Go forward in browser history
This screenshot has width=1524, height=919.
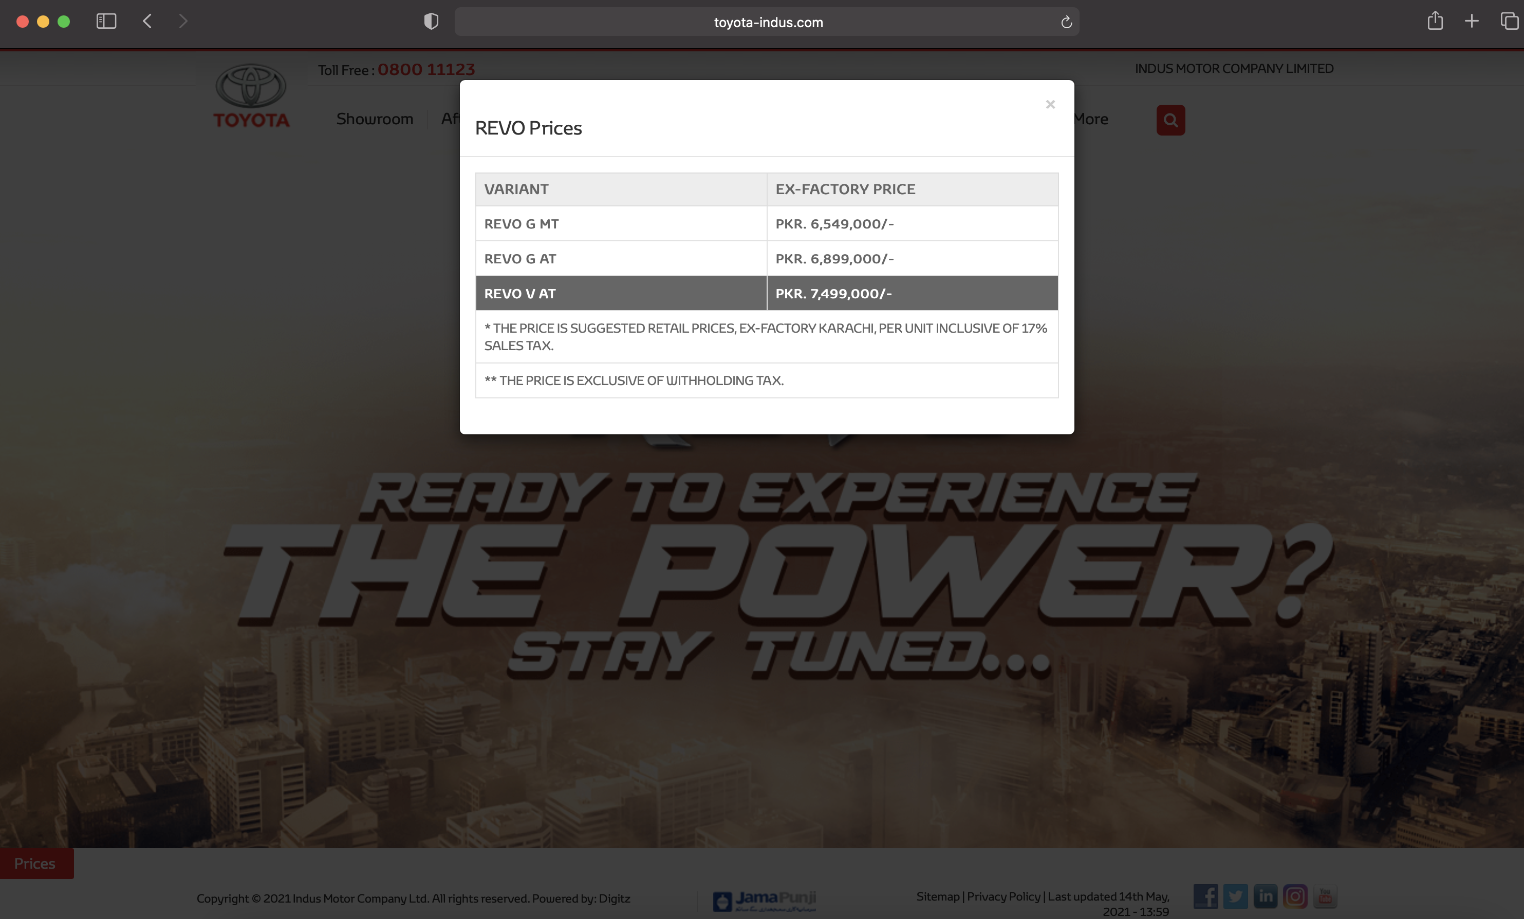pos(183,21)
